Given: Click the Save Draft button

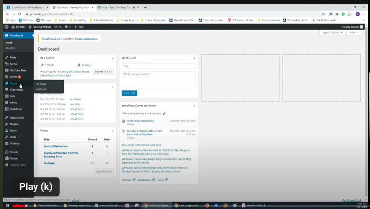Looking at the screenshot, I should tap(129, 93).
